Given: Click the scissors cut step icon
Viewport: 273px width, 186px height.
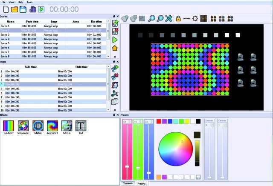Looking at the screenshot, I should (115, 94).
